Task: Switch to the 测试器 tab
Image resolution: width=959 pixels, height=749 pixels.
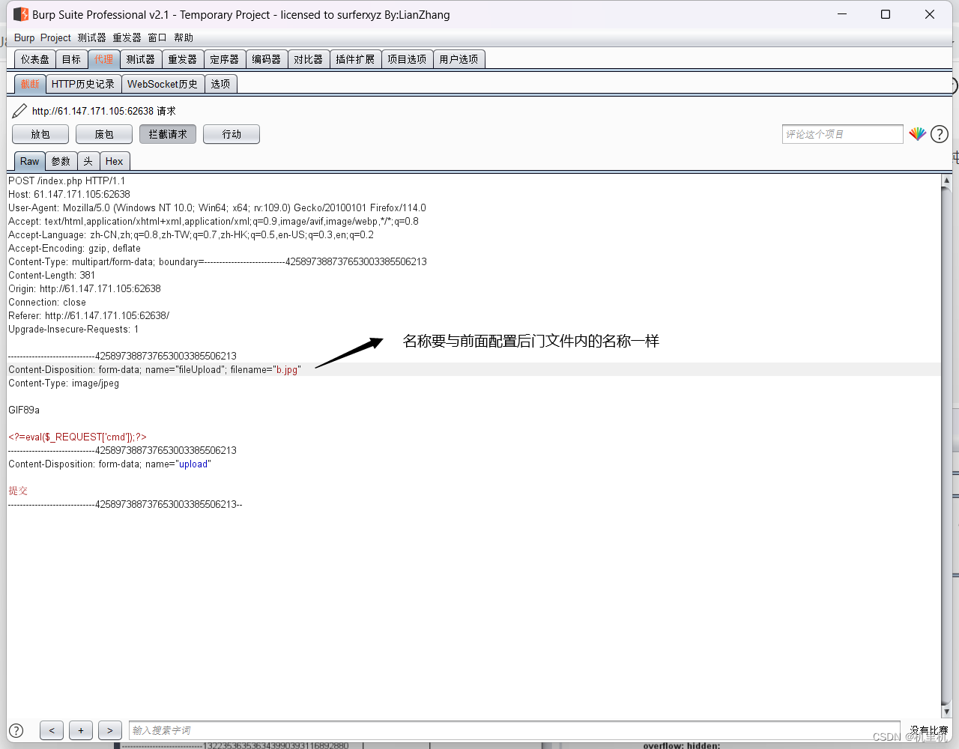Action: pyautogui.click(x=141, y=59)
